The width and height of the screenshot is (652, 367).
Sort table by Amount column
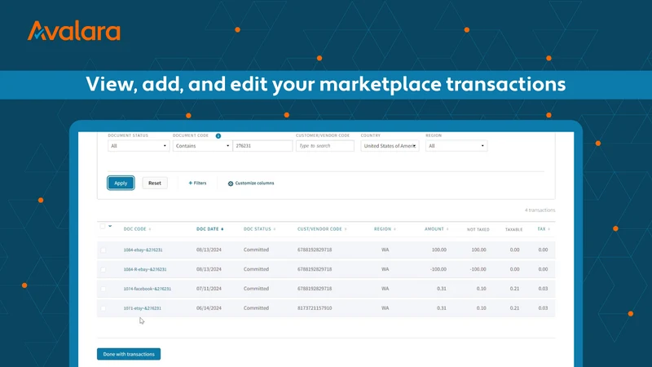(x=436, y=229)
